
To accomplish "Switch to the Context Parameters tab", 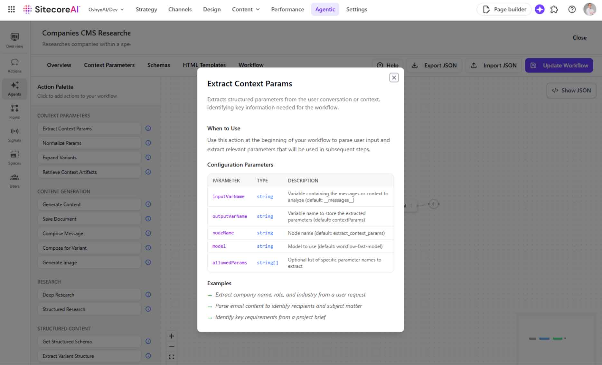I will coord(109,65).
